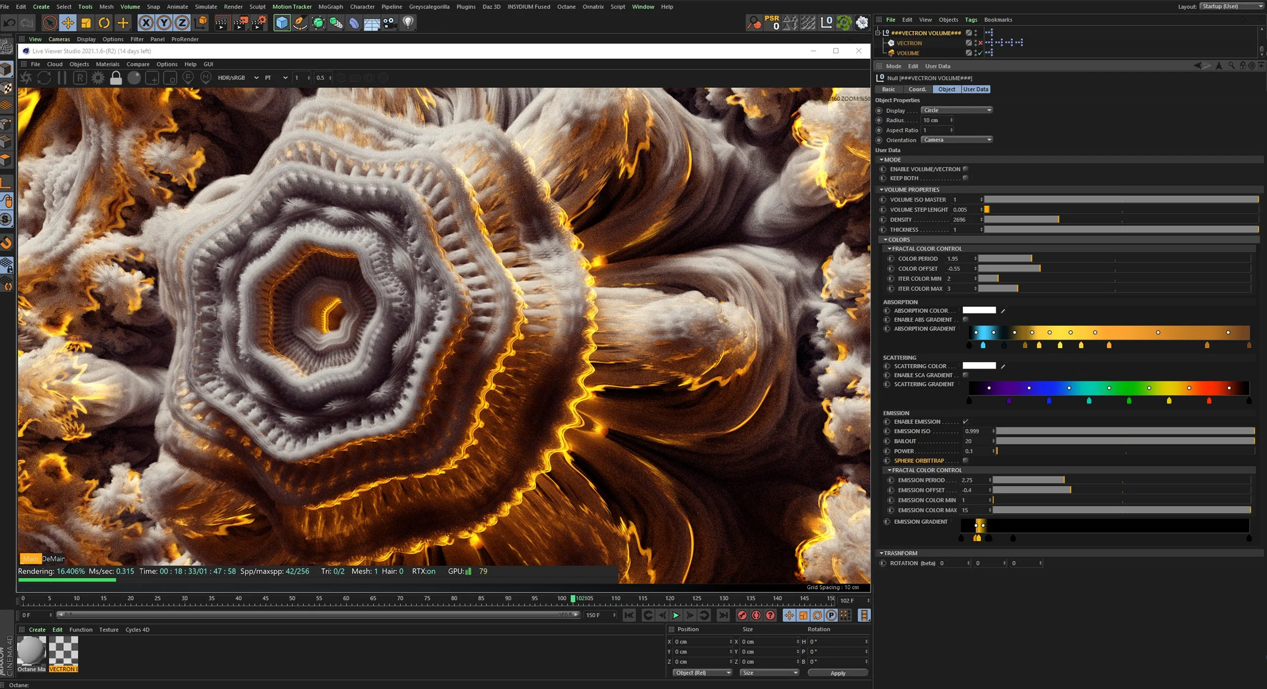Viewport: 1267px width, 689px height.
Task: Switch to the Coord. tab
Action: 917,89
